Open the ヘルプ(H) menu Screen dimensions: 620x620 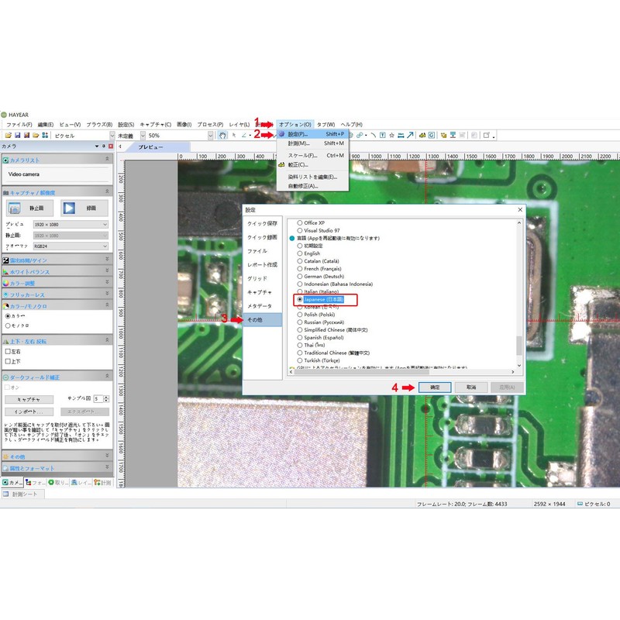(352, 125)
